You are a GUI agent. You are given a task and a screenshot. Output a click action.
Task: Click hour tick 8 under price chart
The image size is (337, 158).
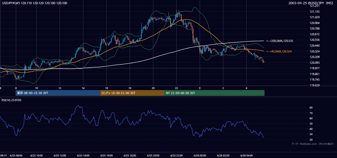coord(16,88)
